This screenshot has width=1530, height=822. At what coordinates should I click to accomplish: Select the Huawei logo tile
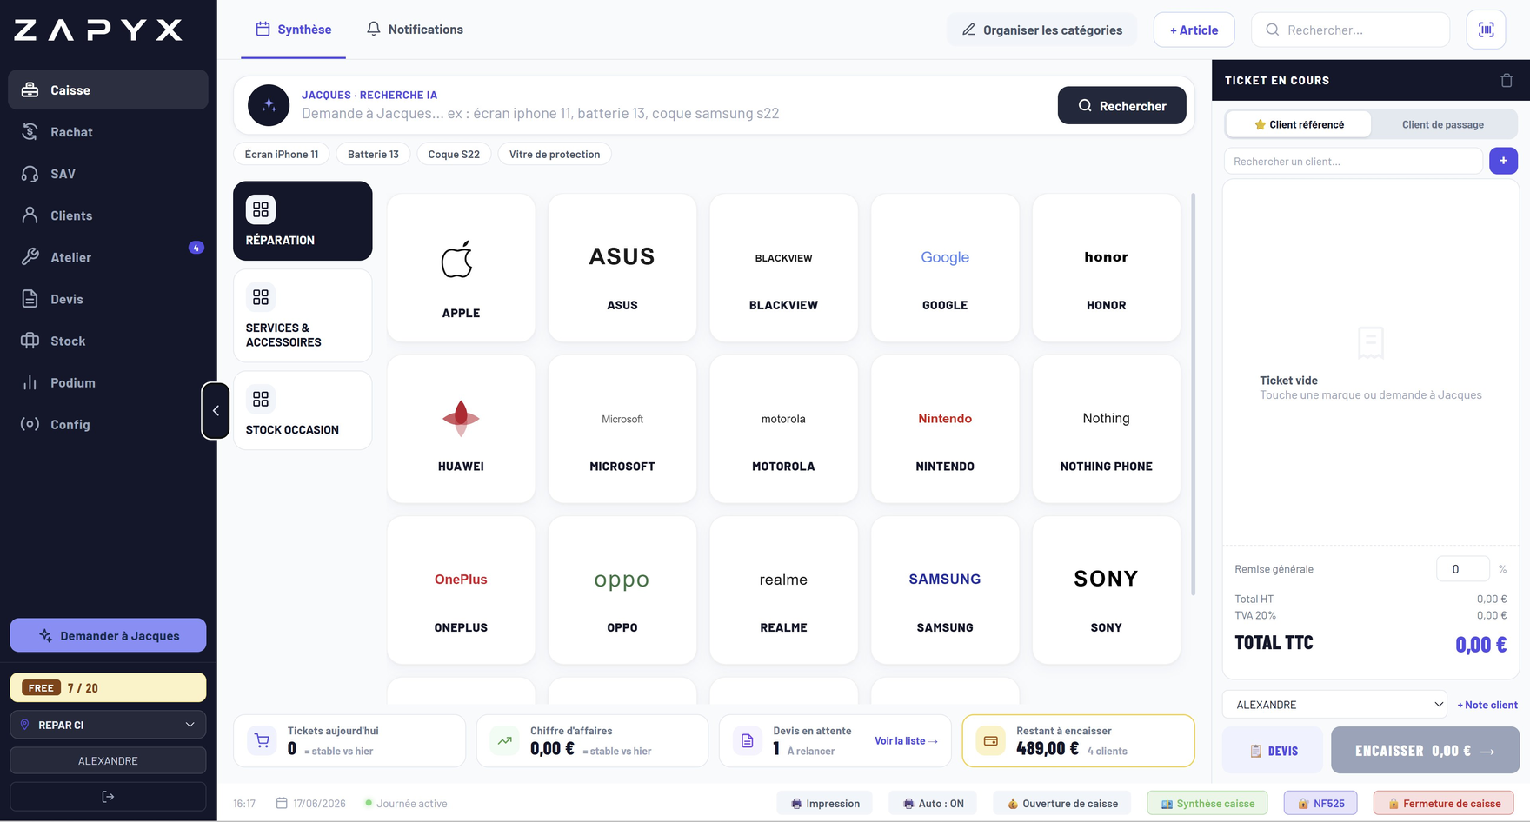click(x=461, y=429)
